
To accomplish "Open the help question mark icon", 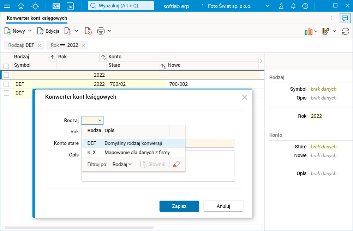I will point(305,6).
